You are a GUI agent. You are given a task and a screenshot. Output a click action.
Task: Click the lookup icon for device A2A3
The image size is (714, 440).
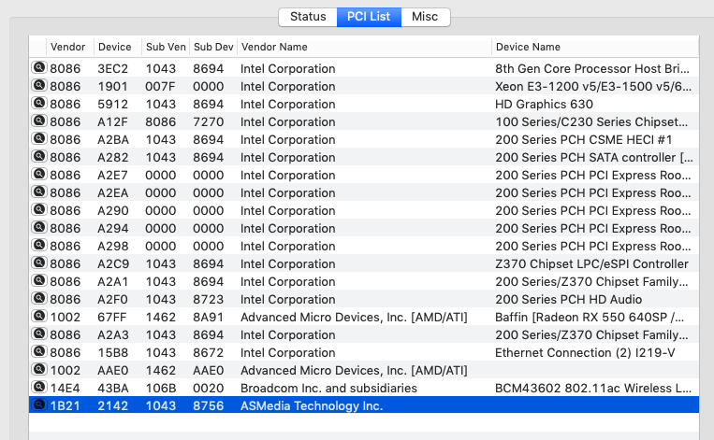click(x=39, y=334)
